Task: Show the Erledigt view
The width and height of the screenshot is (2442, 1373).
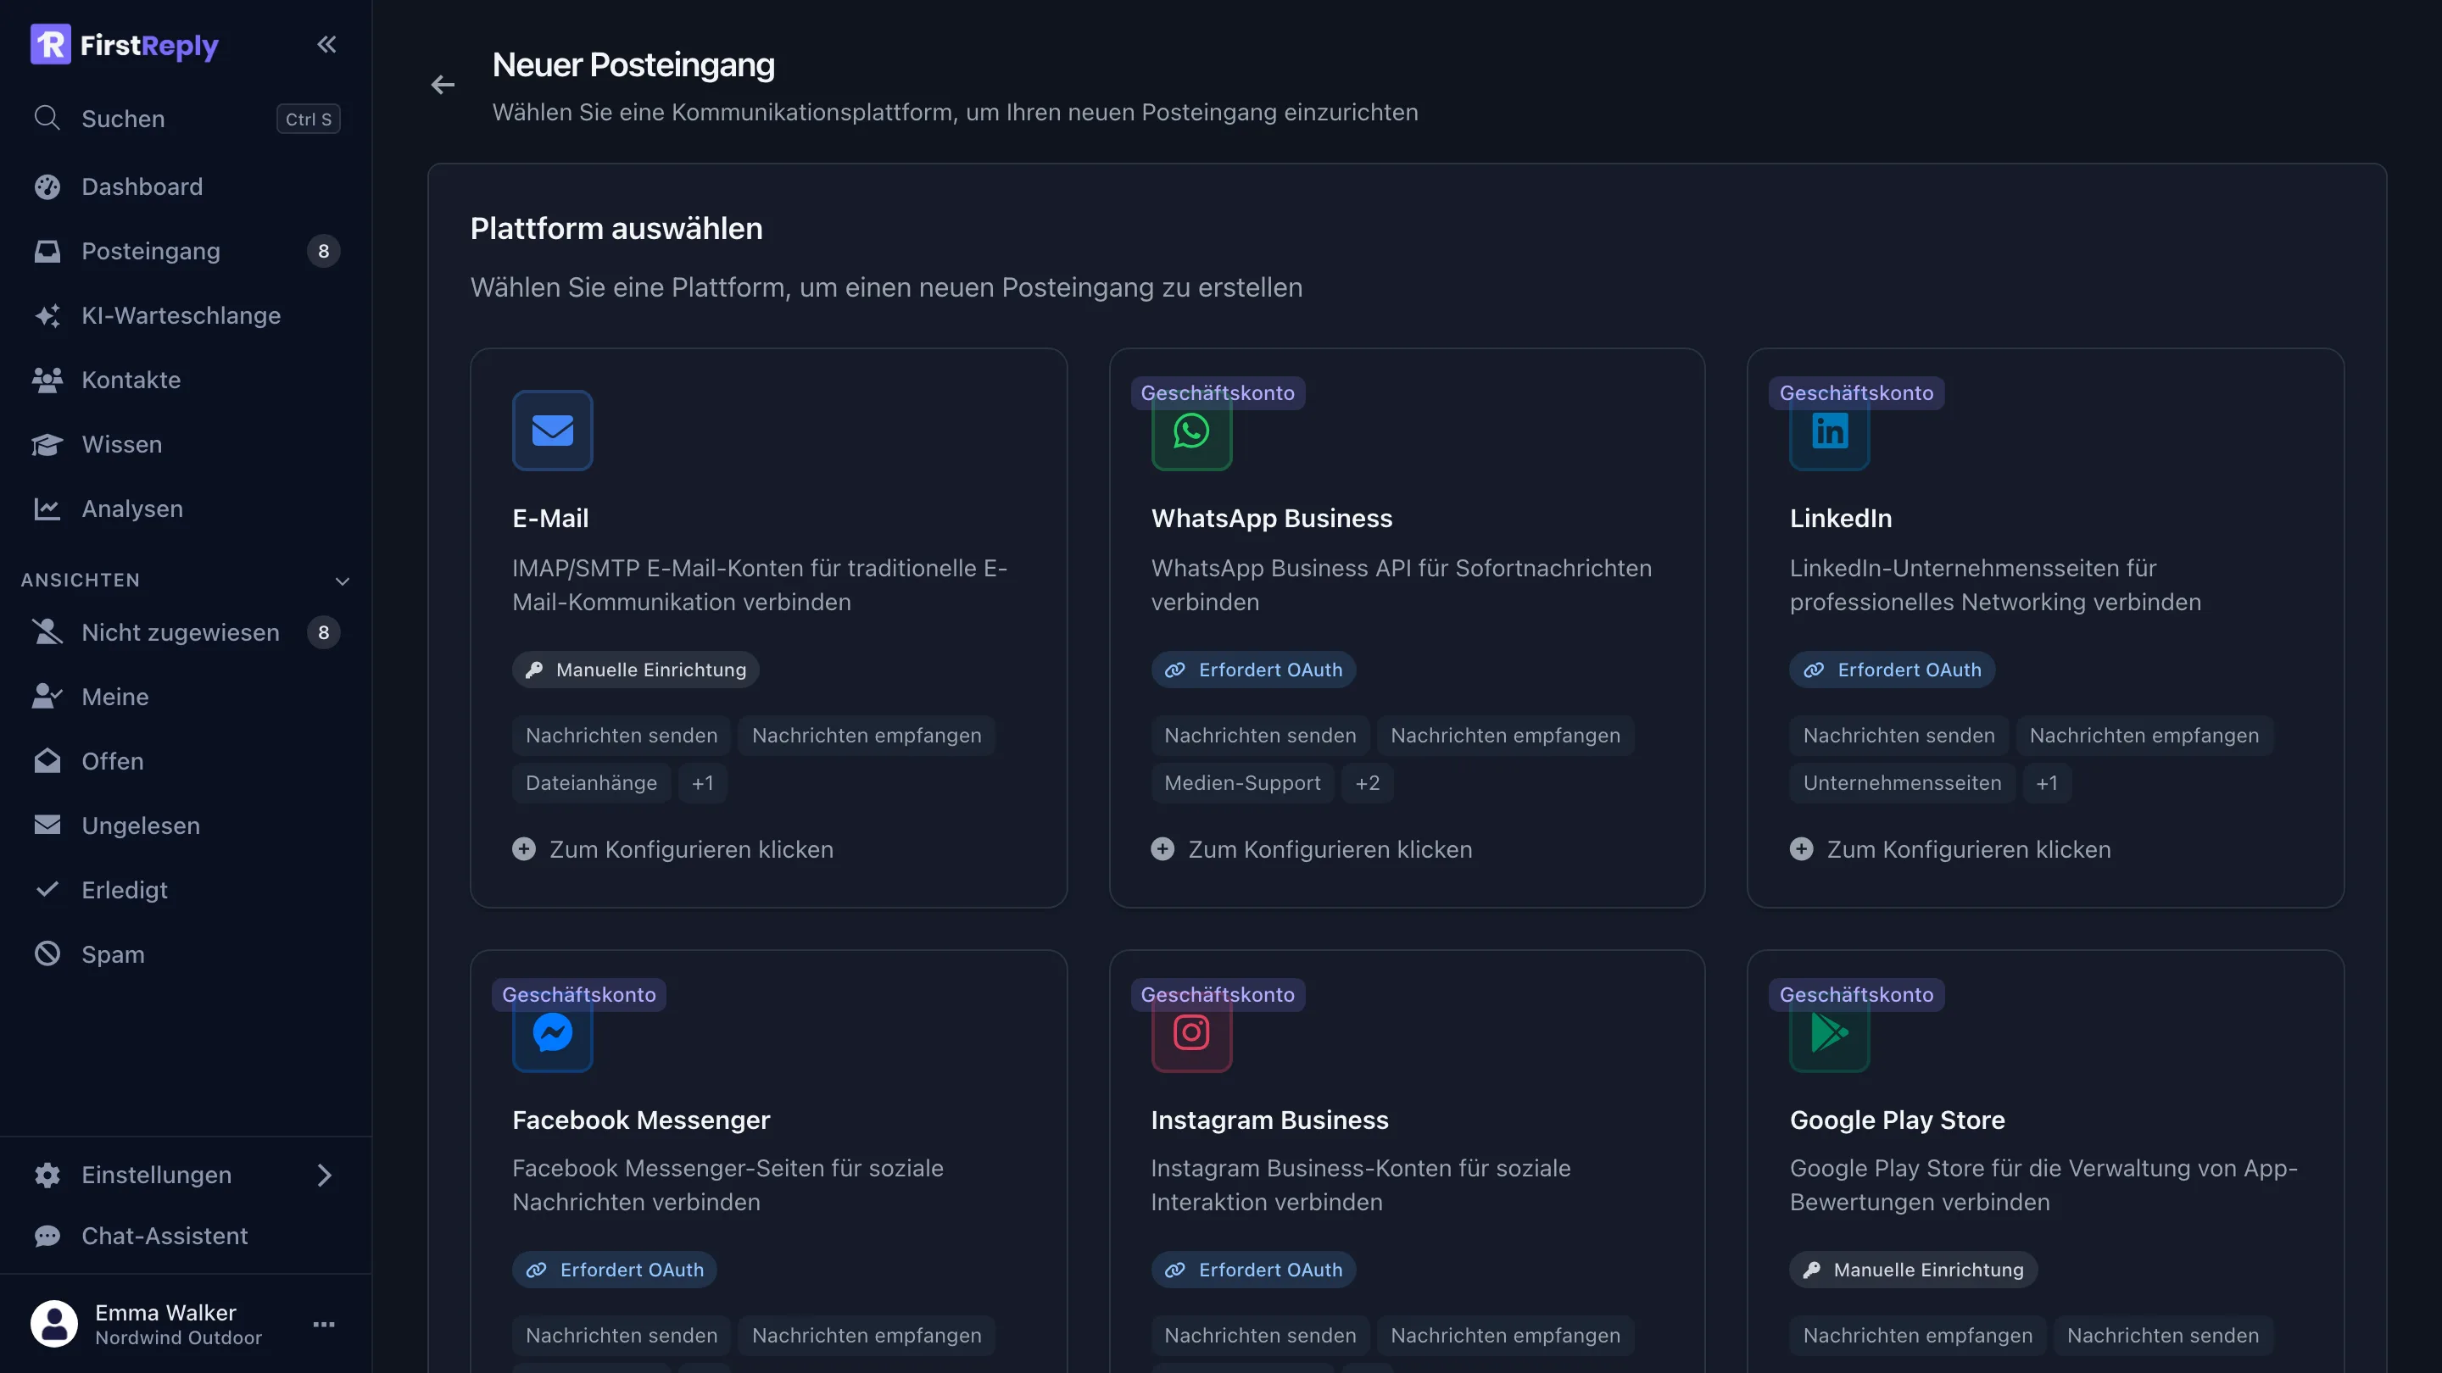Action: pyautogui.click(x=186, y=890)
